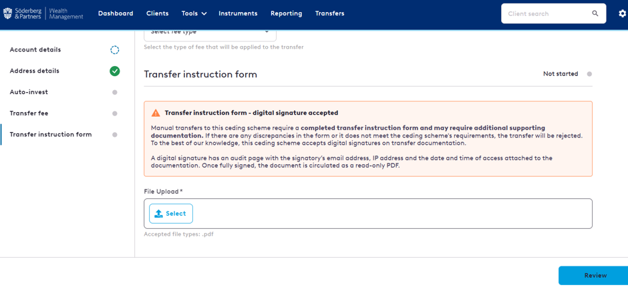Viewport: 628px width, 289px height.
Task: Click the dashed circle beside Account details
Action: pyautogui.click(x=114, y=50)
